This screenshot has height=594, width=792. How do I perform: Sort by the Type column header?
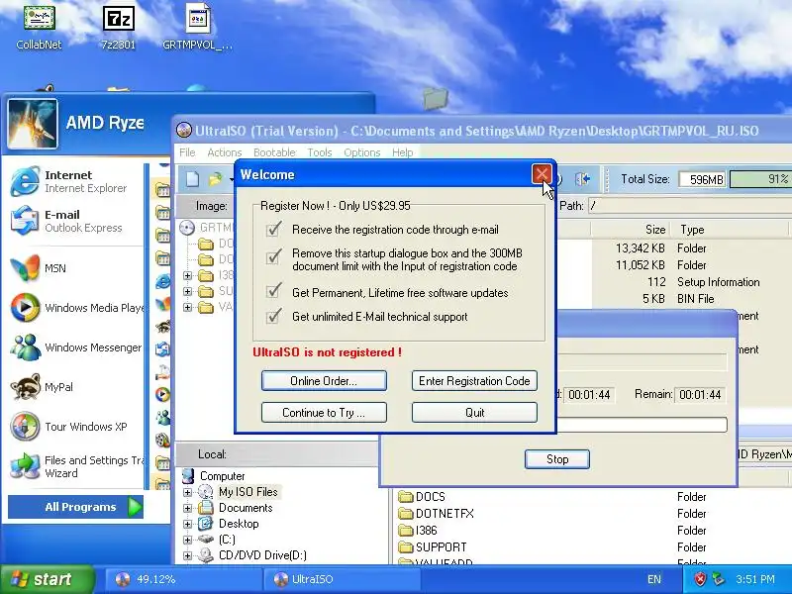(x=731, y=230)
